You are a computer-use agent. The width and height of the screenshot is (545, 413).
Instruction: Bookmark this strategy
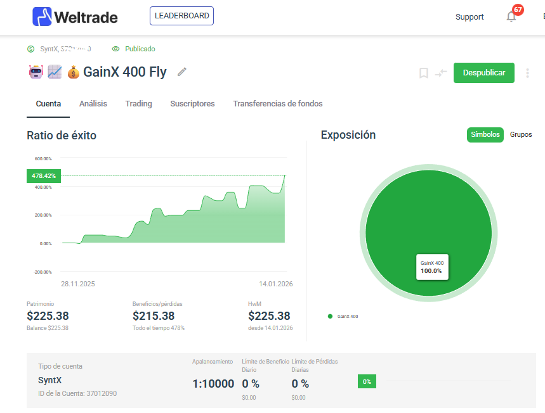click(423, 73)
